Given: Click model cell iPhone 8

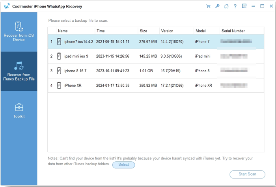Looking at the screenshot, I should click(x=202, y=71).
